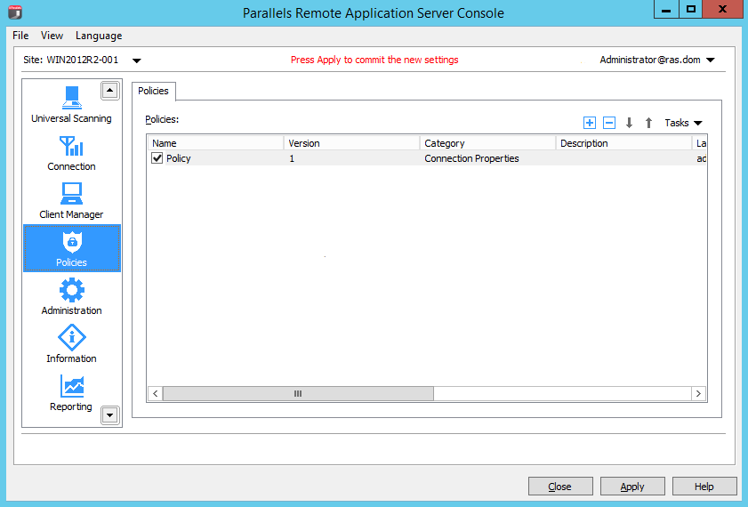Move policy up with up arrow
Screen dimensions: 748x507
[x=648, y=123]
